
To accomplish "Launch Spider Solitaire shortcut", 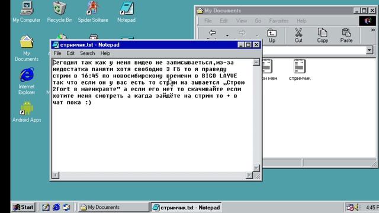I will [x=93, y=12].
